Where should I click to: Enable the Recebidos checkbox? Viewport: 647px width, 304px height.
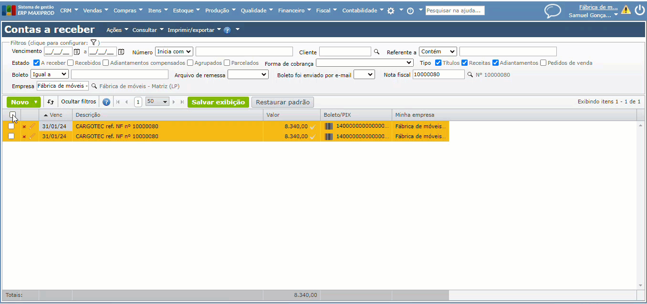71,63
